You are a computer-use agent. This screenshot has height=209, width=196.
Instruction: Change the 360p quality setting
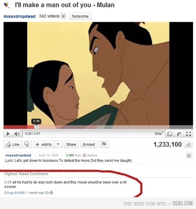click(x=159, y=134)
